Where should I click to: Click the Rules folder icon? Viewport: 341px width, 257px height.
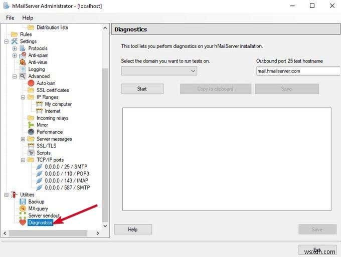(14, 34)
